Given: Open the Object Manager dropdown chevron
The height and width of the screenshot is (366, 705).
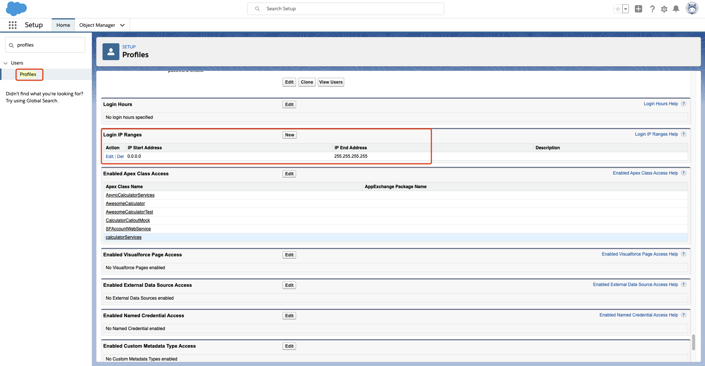Looking at the screenshot, I should tap(122, 25).
